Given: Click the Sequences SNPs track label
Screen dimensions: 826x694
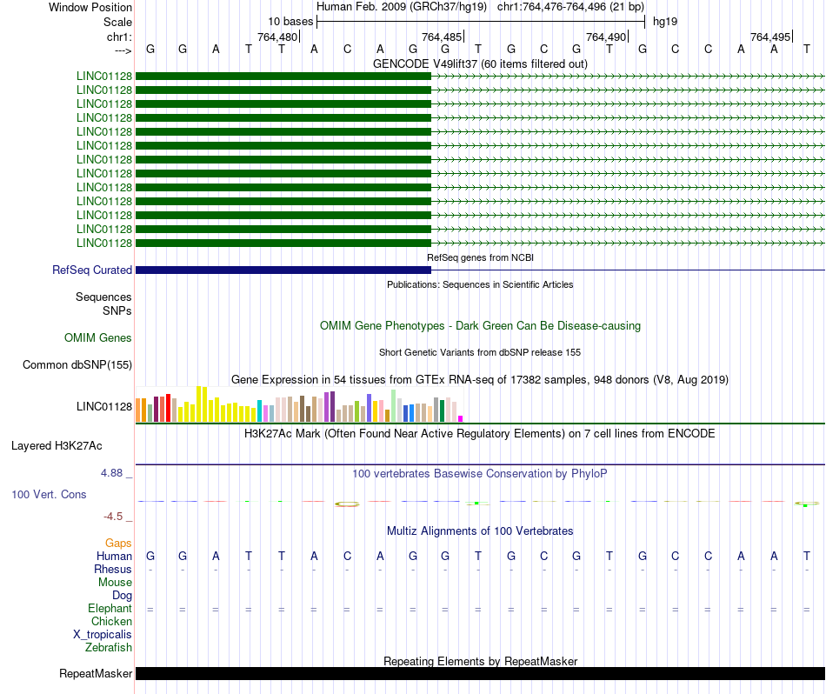Looking at the screenshot, I should [x=103, y=304].
